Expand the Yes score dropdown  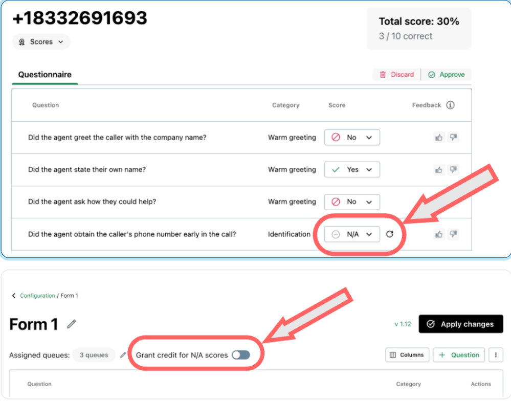click(352, 170)
